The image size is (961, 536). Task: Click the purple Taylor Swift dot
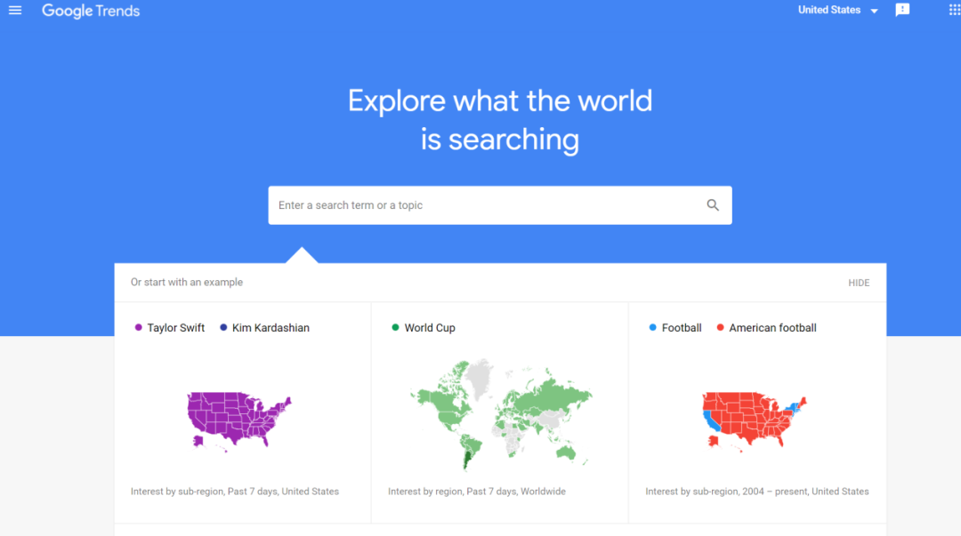[138, 328]
